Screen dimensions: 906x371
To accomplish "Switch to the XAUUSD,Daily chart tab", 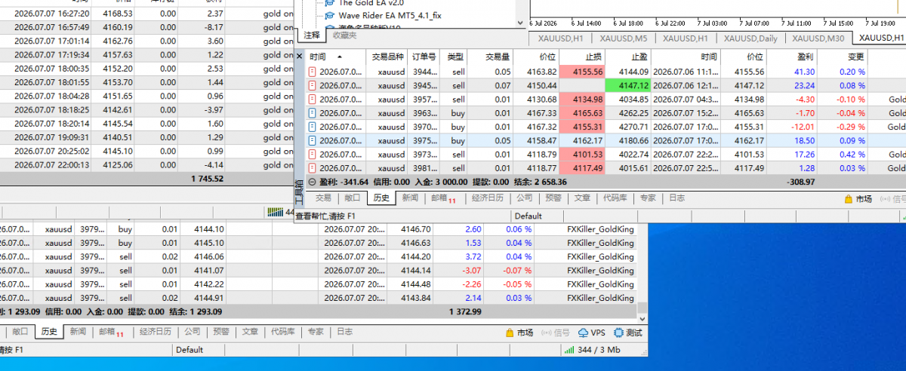I will pos(750,38).
